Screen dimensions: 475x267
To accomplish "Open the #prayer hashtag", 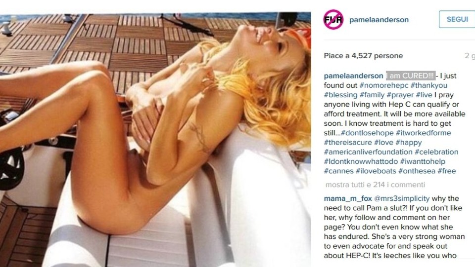I will (x=400, y=95).
